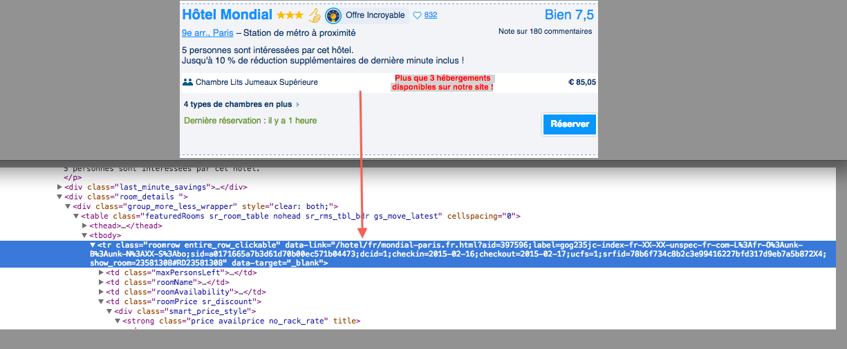Open Note sur 180 commentaires

point(545,31)
